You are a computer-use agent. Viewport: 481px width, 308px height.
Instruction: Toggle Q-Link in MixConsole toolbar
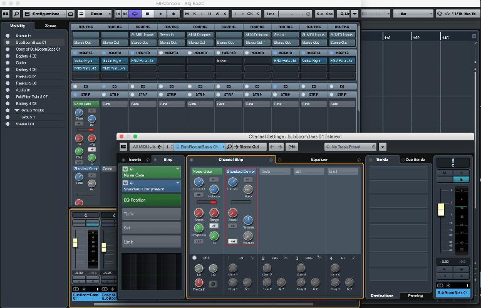[x=344, y=14]
